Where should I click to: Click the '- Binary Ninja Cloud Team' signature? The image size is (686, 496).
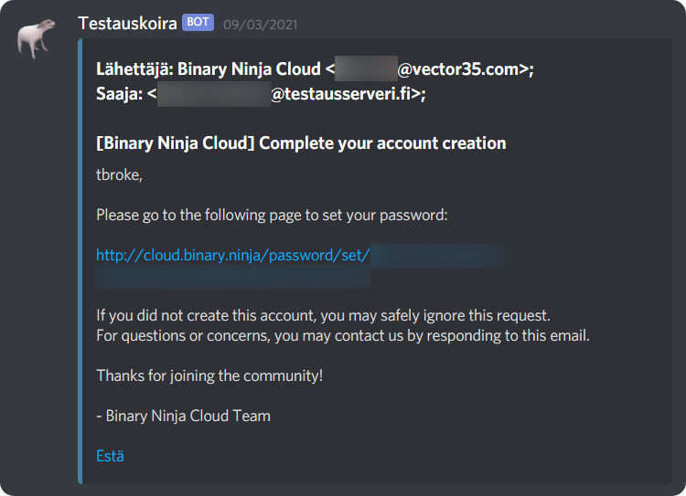pyautogui.click(x=183, y=416)
